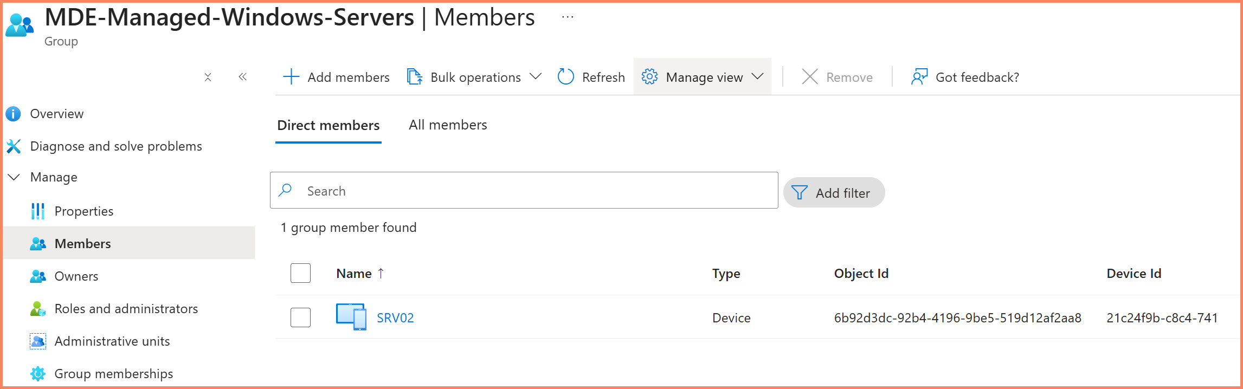Image resolution: width=1243 pixels, height=389 pixels.
Task: Click the Properties bars icon
Action: [37, 211]
